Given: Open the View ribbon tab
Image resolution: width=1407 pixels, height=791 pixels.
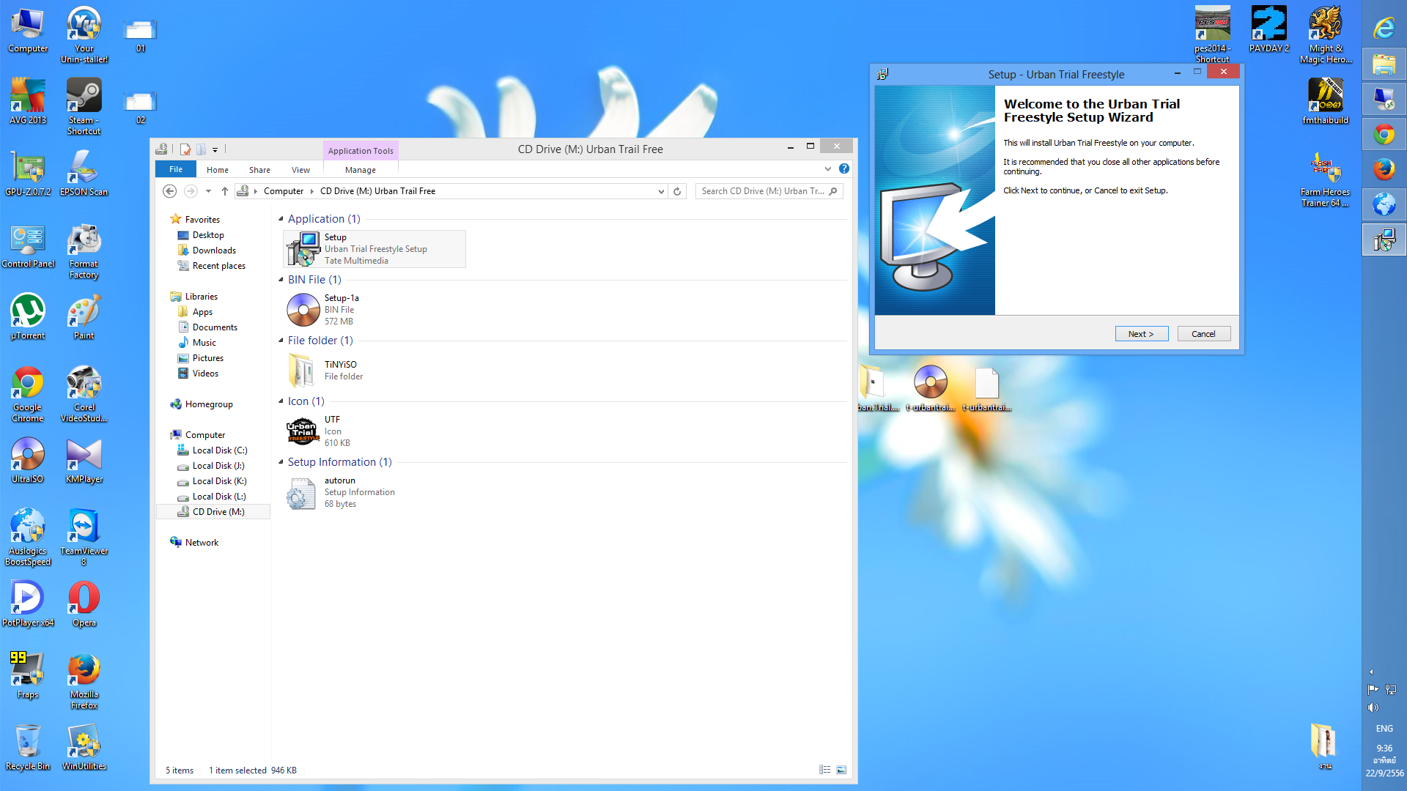Looking at the screenshot, I should click(300, 170).
